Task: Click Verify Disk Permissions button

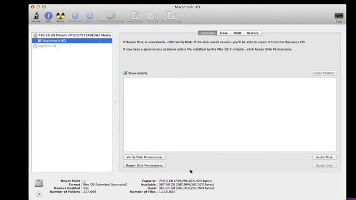Action: [x=145, y=157]
